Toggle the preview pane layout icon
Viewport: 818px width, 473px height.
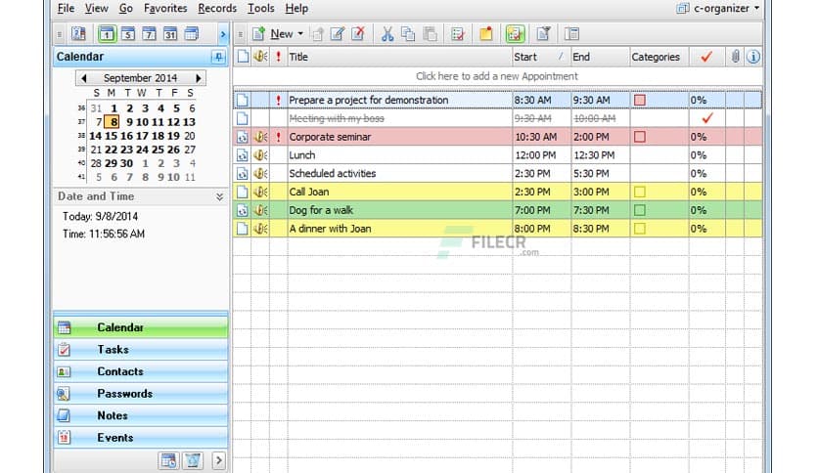571,34
